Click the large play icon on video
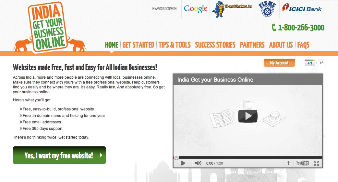338x182 pixels. (248, 116)
